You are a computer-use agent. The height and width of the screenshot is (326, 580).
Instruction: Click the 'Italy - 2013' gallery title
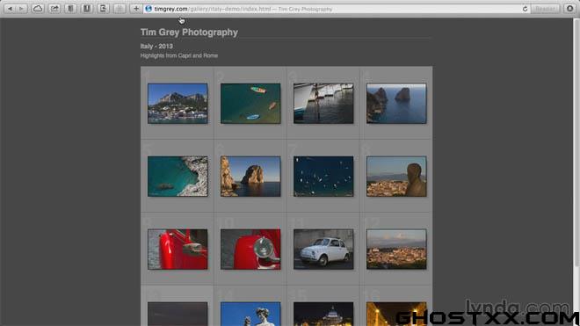click(156, 47)
